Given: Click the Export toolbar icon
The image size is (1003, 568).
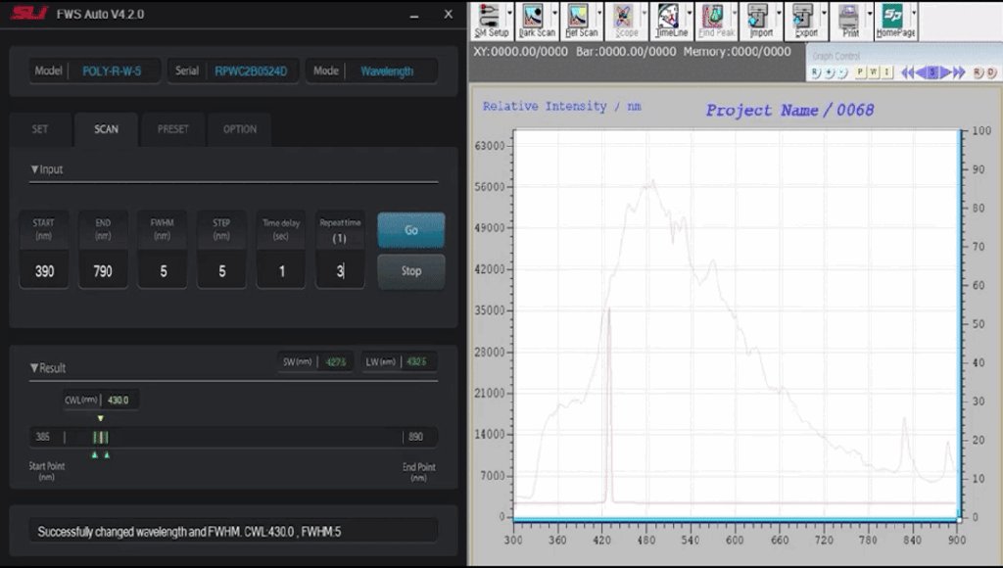Looking at the screenshot, I should click(804, 20).
